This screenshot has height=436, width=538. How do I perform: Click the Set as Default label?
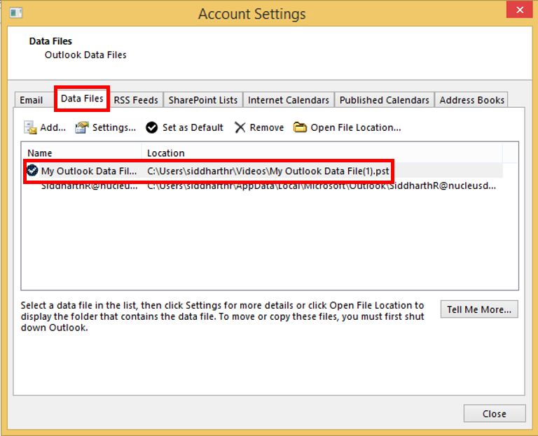coord(193,127)
